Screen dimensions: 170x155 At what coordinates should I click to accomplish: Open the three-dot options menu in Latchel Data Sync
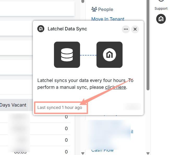pos(126,29)
